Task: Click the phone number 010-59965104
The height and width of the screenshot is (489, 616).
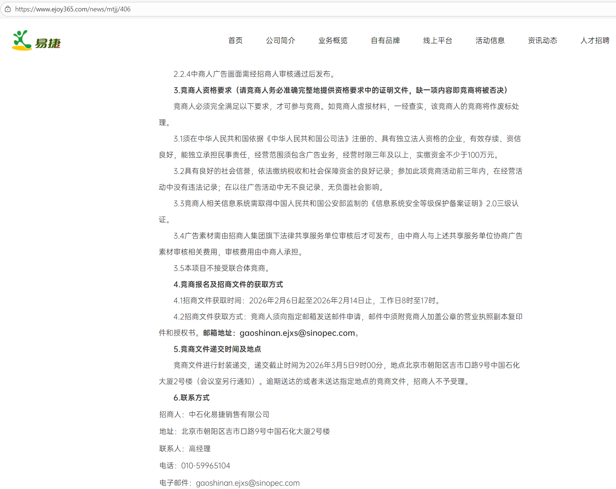Action: point(206,466)
